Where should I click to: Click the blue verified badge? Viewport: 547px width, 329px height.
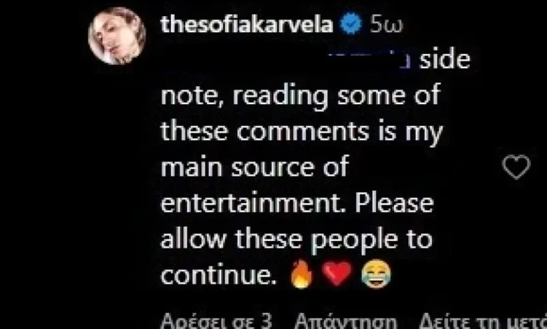351,24
